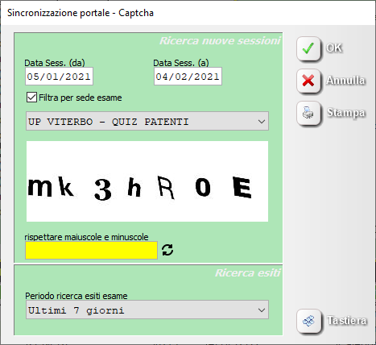The image size is (376, 345).
Task: Click the OK button label
Action: pos(334,48)
